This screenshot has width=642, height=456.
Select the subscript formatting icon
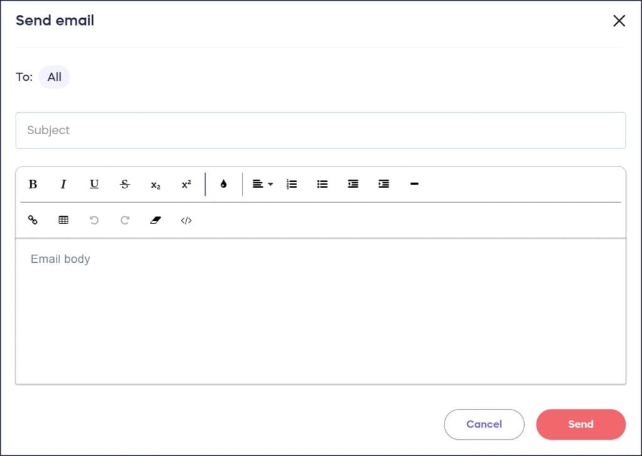pos(155,184)
